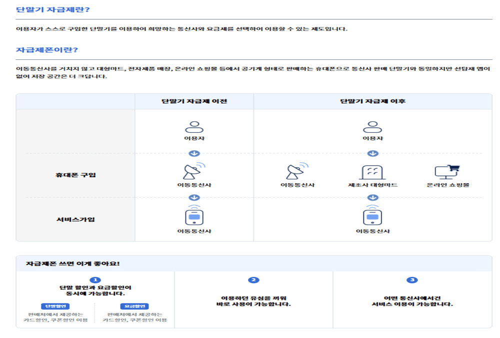
Task: Click the down arrow below 이용자 in the 자급제 이후 column
Action: pyautogui.click(x=373, y=153)
